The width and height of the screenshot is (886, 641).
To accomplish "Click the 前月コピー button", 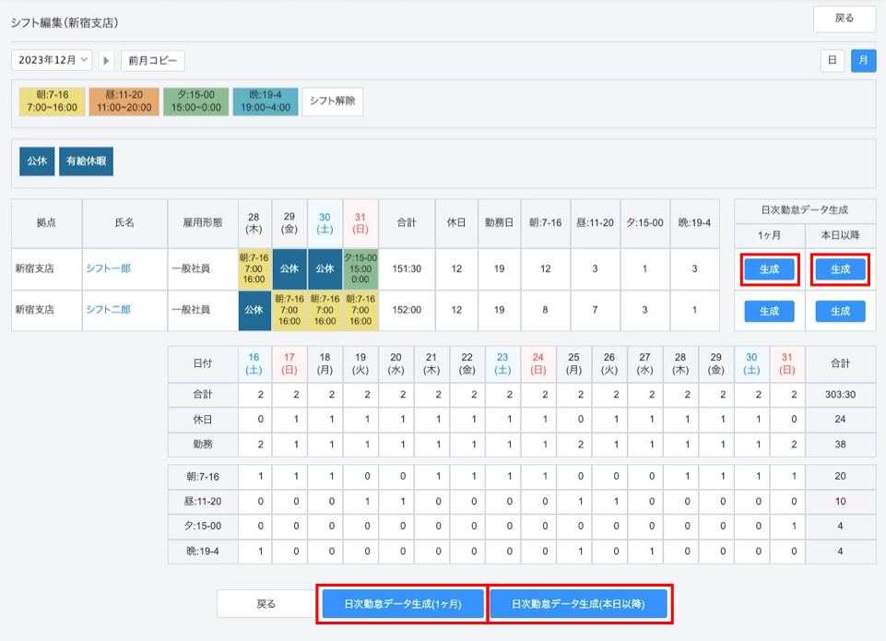I will [x=153, y=61].
